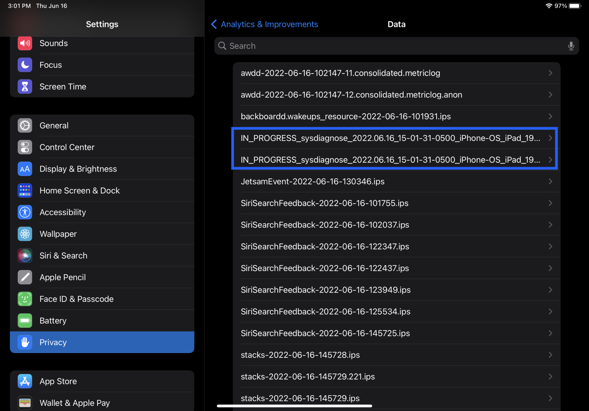
Task: Open the Focus settings
Action: [102, 65]
